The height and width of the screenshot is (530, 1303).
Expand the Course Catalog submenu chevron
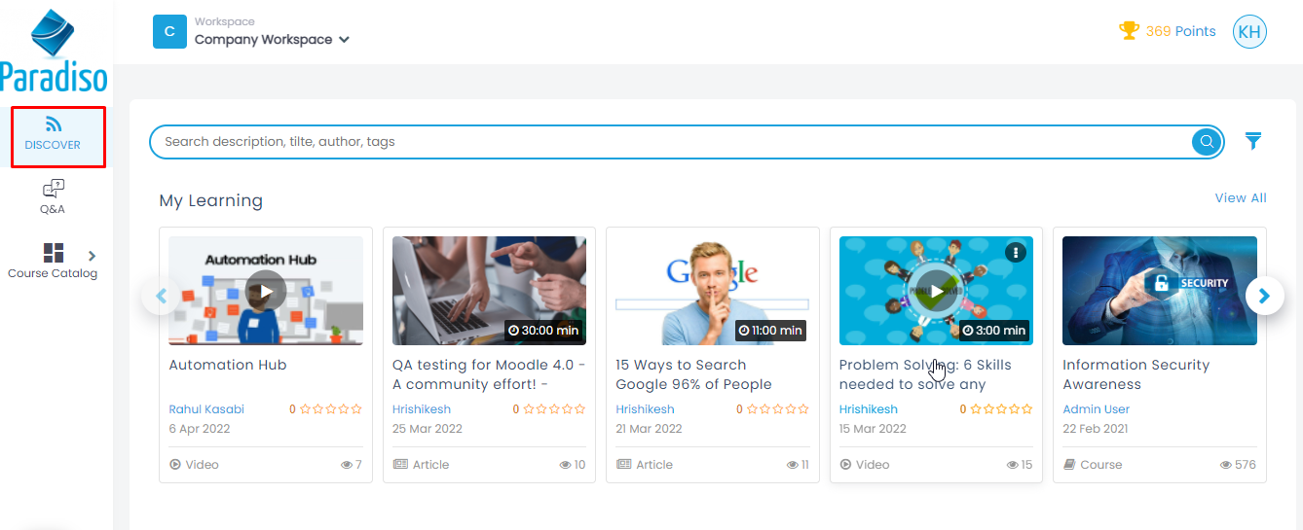[x=93, y=256]
